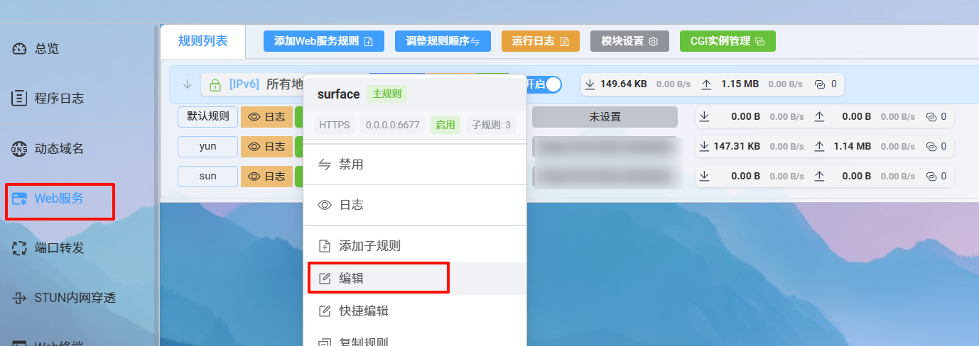Open 日志 for the sun row
The image size is (979, 346).
pos(266,176)
